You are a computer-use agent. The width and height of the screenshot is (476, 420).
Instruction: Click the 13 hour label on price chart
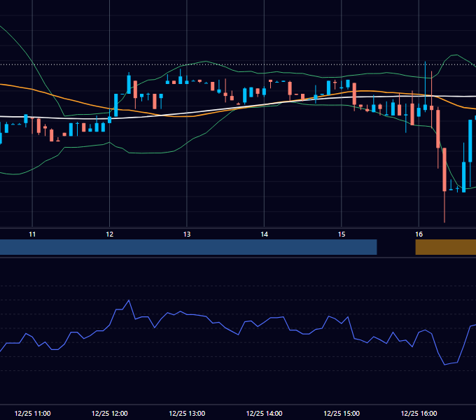[187, 234]
